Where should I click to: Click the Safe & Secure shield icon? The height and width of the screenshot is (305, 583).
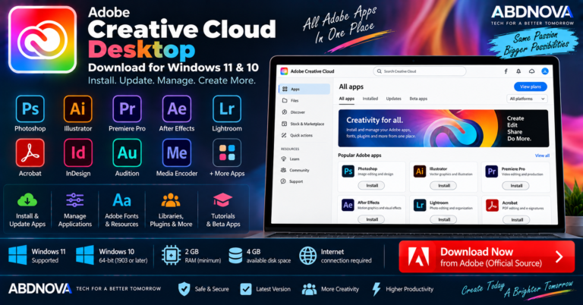[184, 288]
